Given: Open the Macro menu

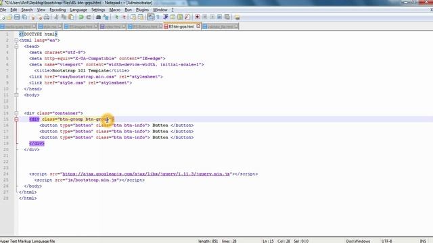Looking at the screenshot, I should tap(114, 9).
